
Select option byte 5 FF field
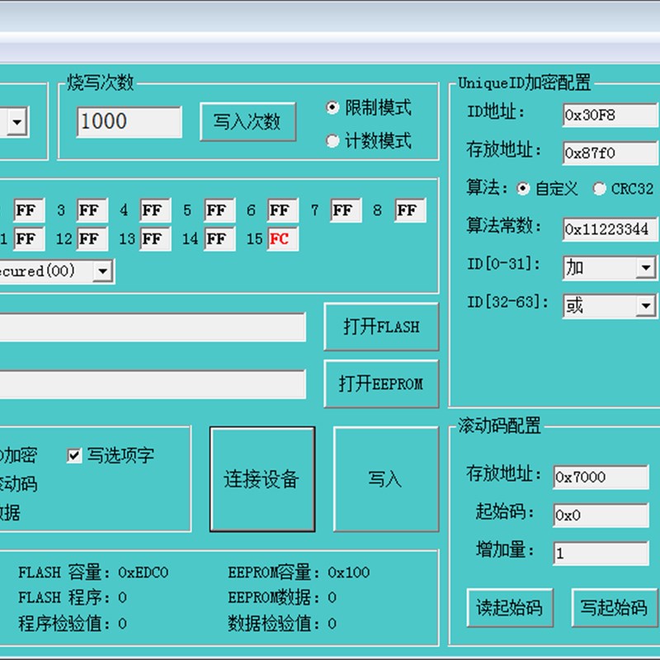click(219, 210)
